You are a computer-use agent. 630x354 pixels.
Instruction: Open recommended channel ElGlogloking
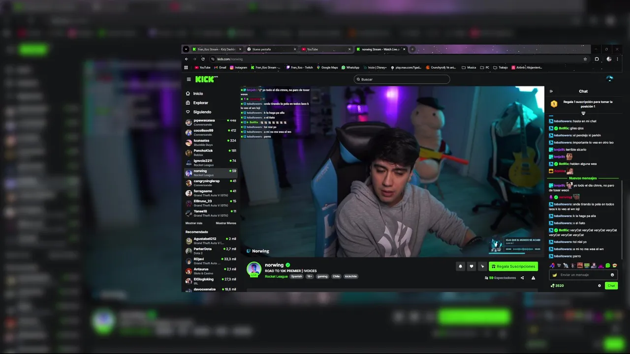[x=211, y=281]
